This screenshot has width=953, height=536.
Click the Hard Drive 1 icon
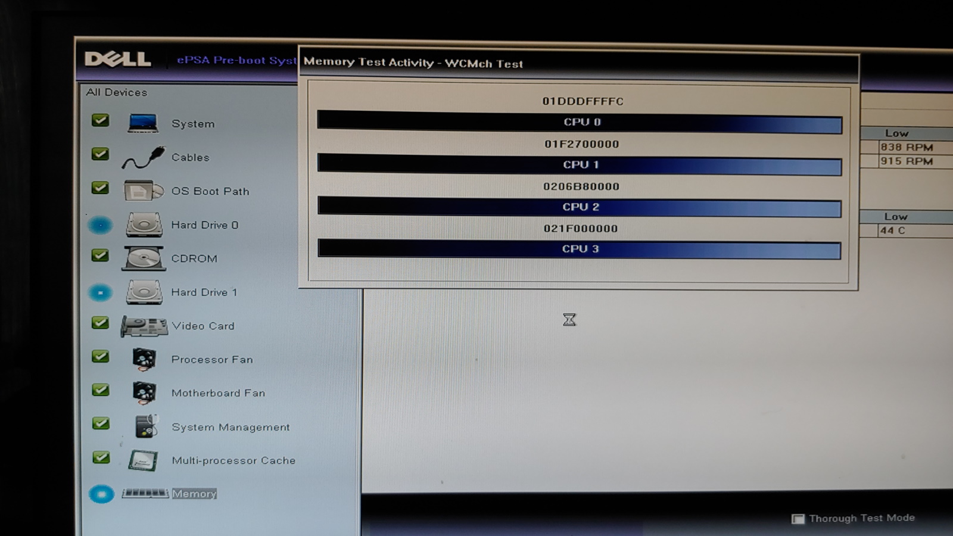[x=144, y=292]
